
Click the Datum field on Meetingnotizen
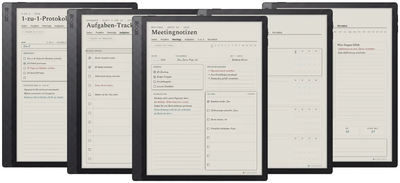(162, 60)
